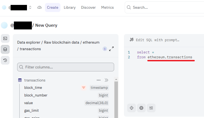This screenshot has width=204, height=118.
Task: Click the bigint badge for block_number
Action: coord(103,95)
